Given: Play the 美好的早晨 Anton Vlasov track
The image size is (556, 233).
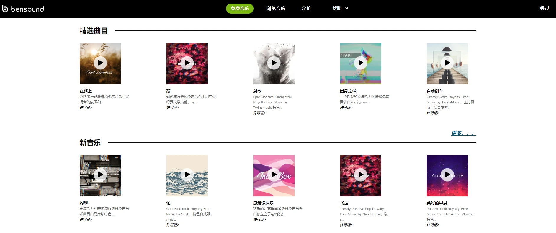Looking at the screenshot, I should point(447,175).
